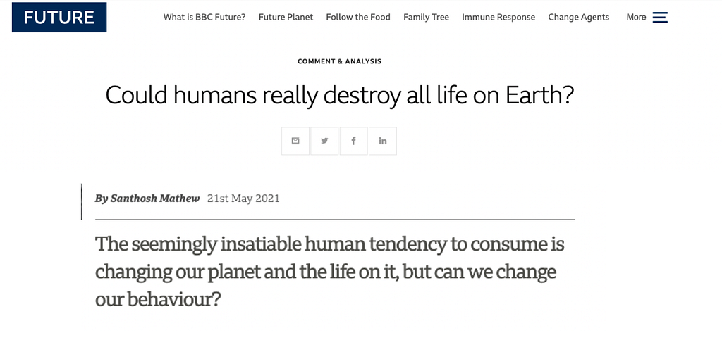Share the article via email icon
The height and width of the screenshot is (340, 722).
coord(295,141)
